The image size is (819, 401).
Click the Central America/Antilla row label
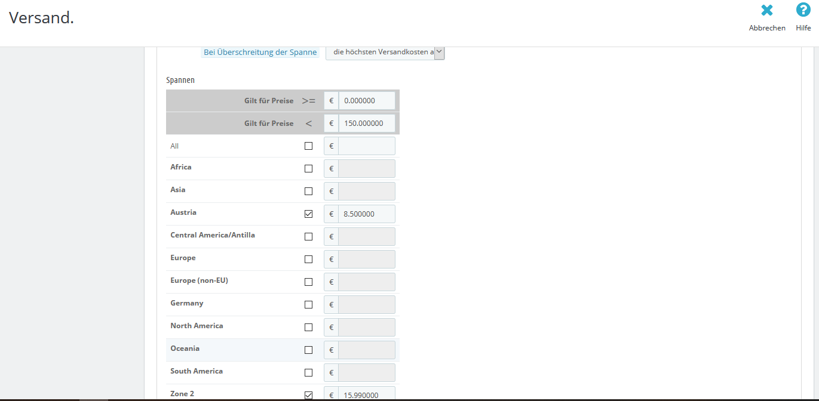(213, 235)
